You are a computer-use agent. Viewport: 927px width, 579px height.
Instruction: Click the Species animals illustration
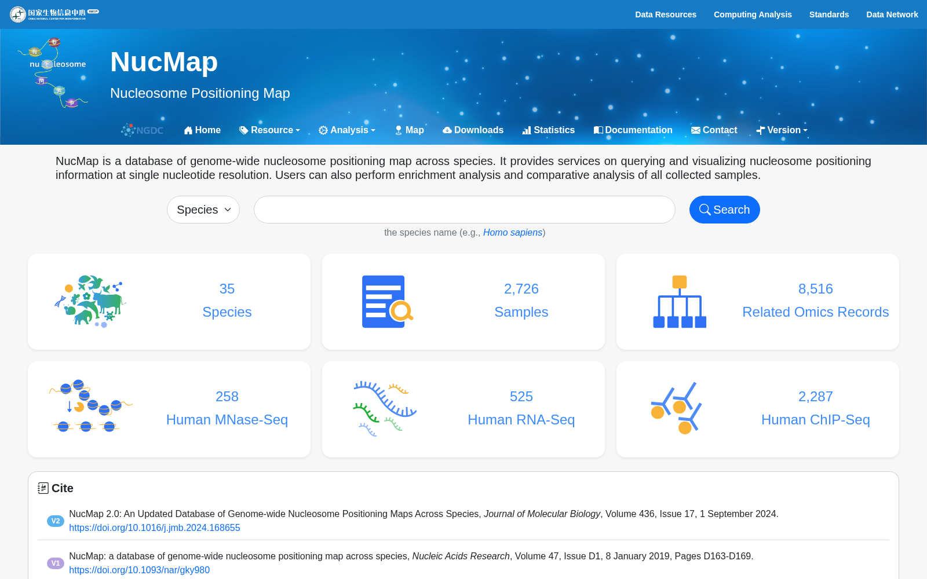[x=90, y=301]
